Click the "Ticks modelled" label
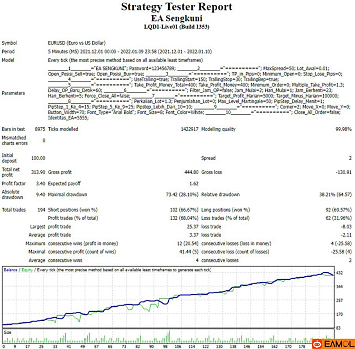This screenshot has height=349, width=355. pos(63,129)
